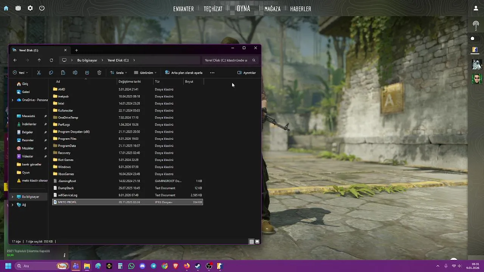Image resolution: width=484 pixels, height=272 pixels.
Task: Click the Windows taskbar Ara search box
Action: pyautogui.click(x=42, y=266)
